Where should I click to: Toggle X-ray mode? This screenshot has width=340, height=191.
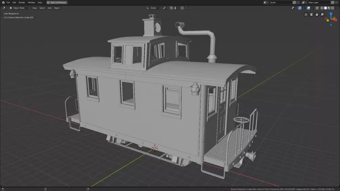(317, 8)
